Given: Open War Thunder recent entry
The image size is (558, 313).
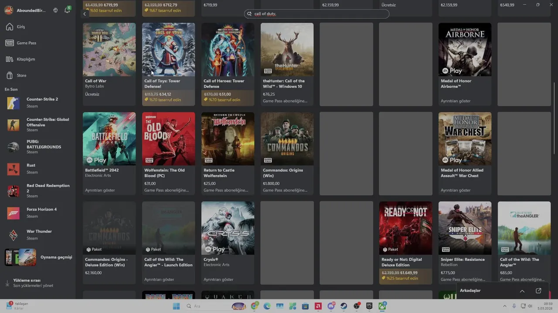Looking at the screenshot, I should click(x=38, y=235).
